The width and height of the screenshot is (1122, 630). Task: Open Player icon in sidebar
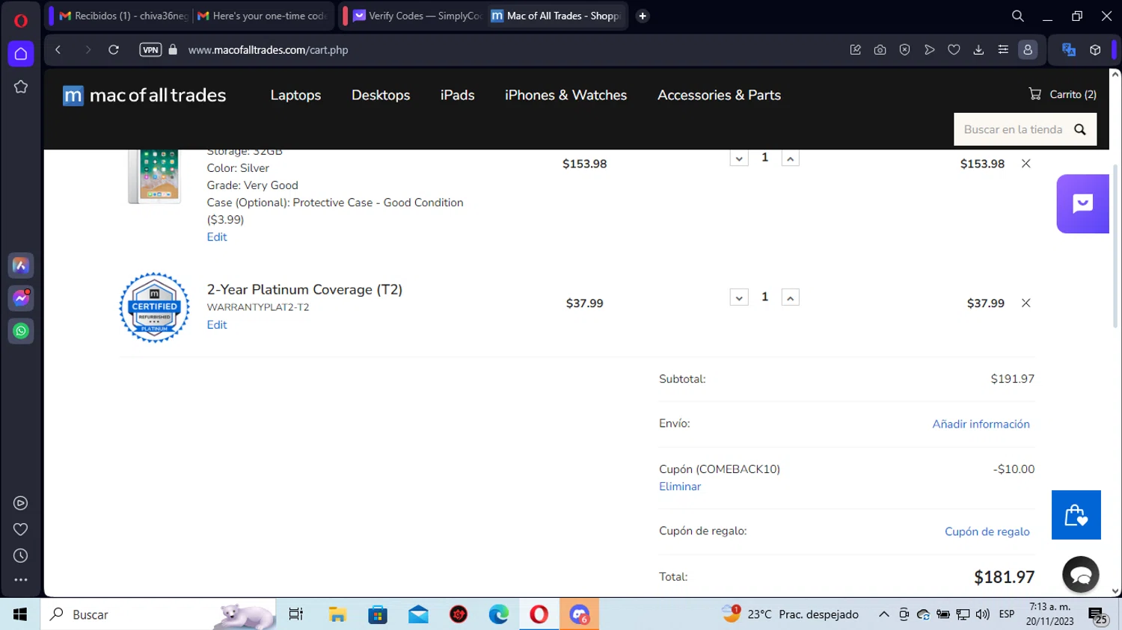tap(21, 503)
